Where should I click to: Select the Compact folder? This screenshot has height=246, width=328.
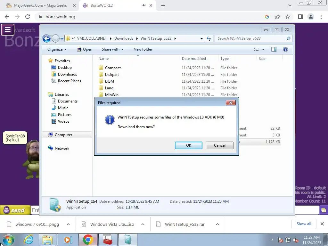(113, 68)
